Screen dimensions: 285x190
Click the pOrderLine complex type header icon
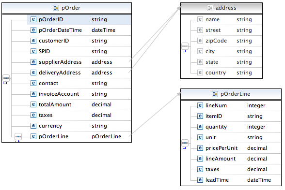pos(215,94)
